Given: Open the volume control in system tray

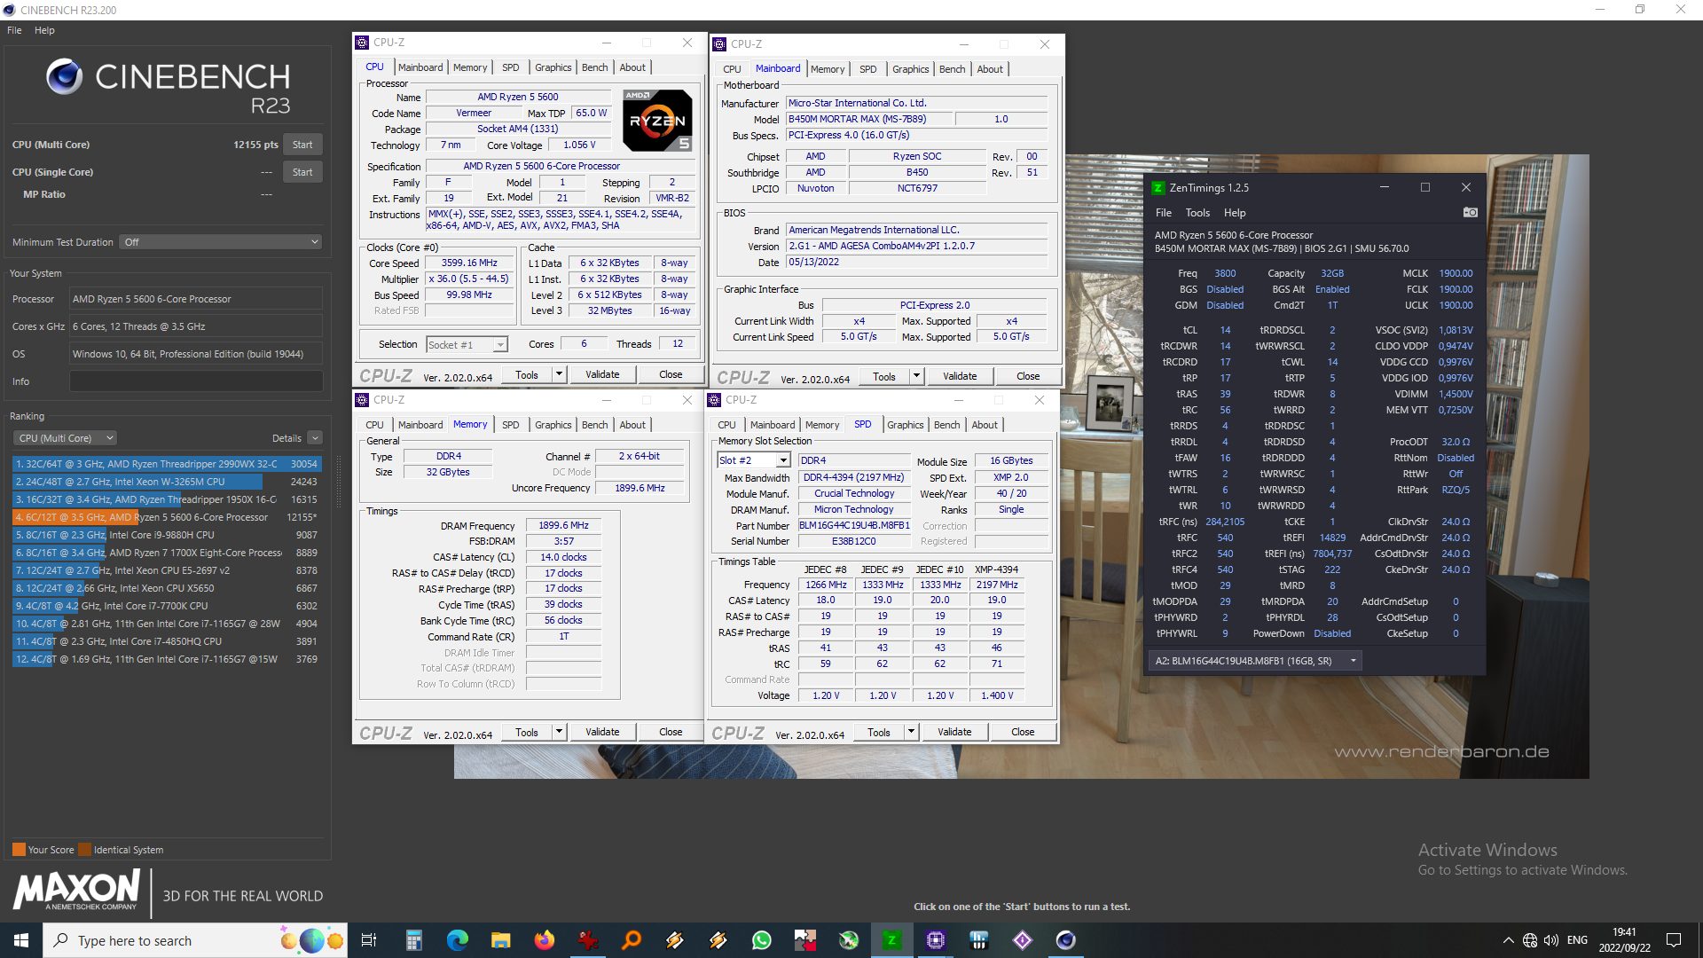Looking at the screenshot, I should tap(1551, 940).
